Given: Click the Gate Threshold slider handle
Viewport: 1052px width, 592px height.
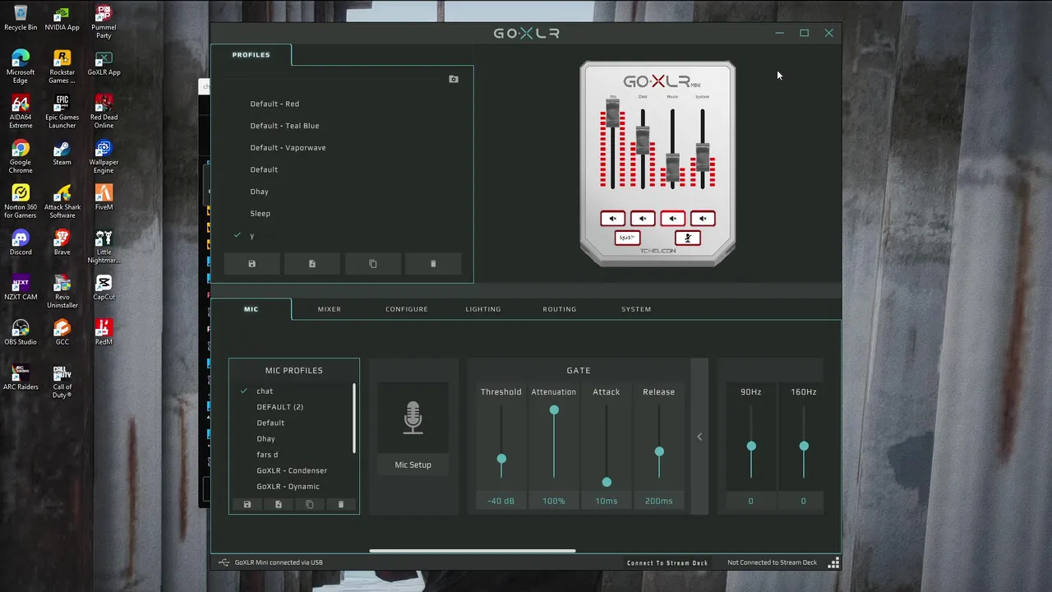Looking at the screenshot, I should point(501,459).
